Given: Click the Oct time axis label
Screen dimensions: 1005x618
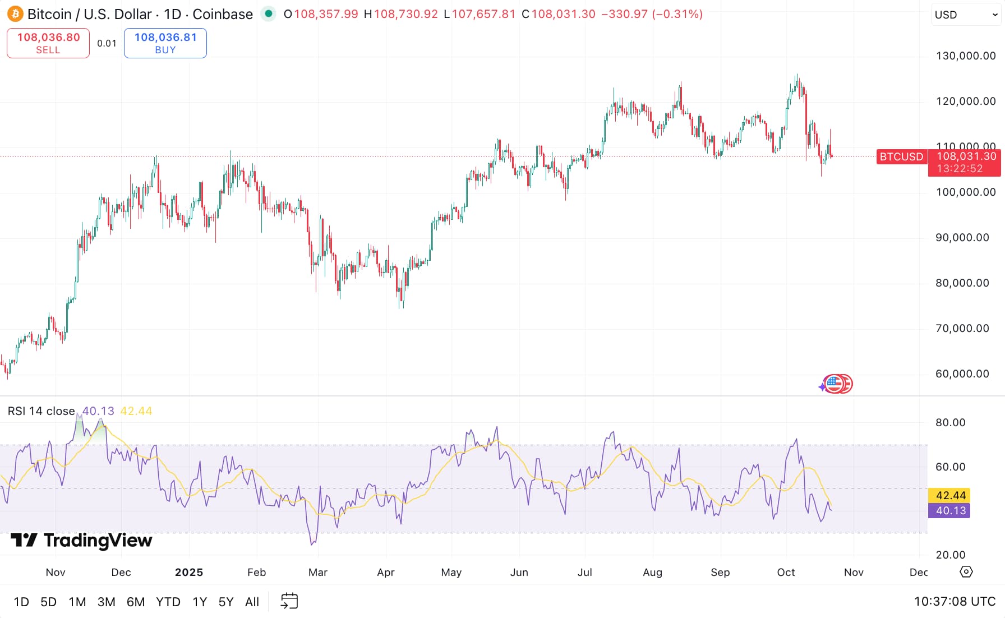Looking at the screenshot, I should click(786, 572).
